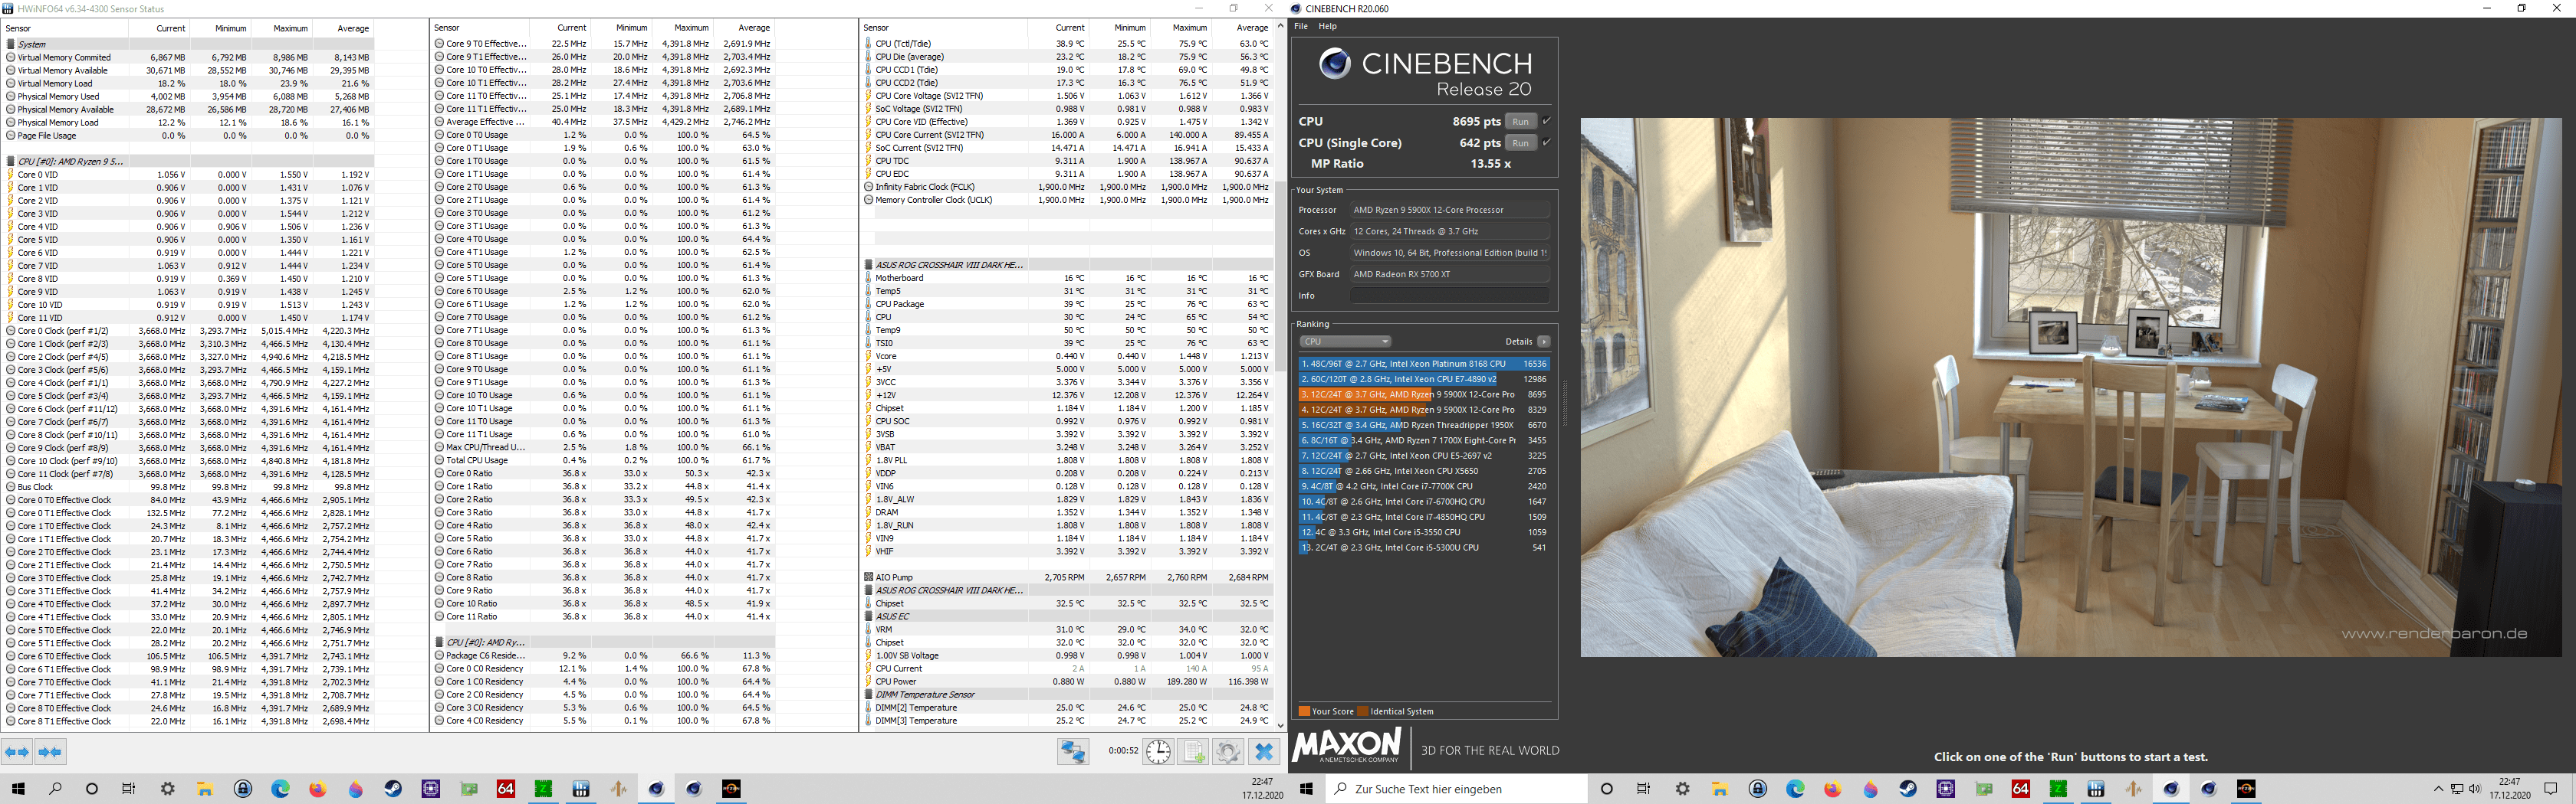This screenshot has height=804, width=2576.
Task: Select 'Total CPU Usage' sensor row
Action: tap(603, 460)
